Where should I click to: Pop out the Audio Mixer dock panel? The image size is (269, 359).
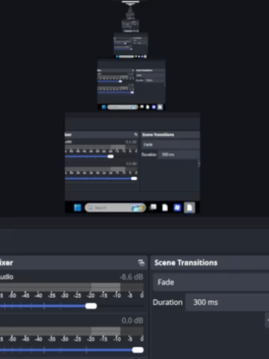[141, 263]
